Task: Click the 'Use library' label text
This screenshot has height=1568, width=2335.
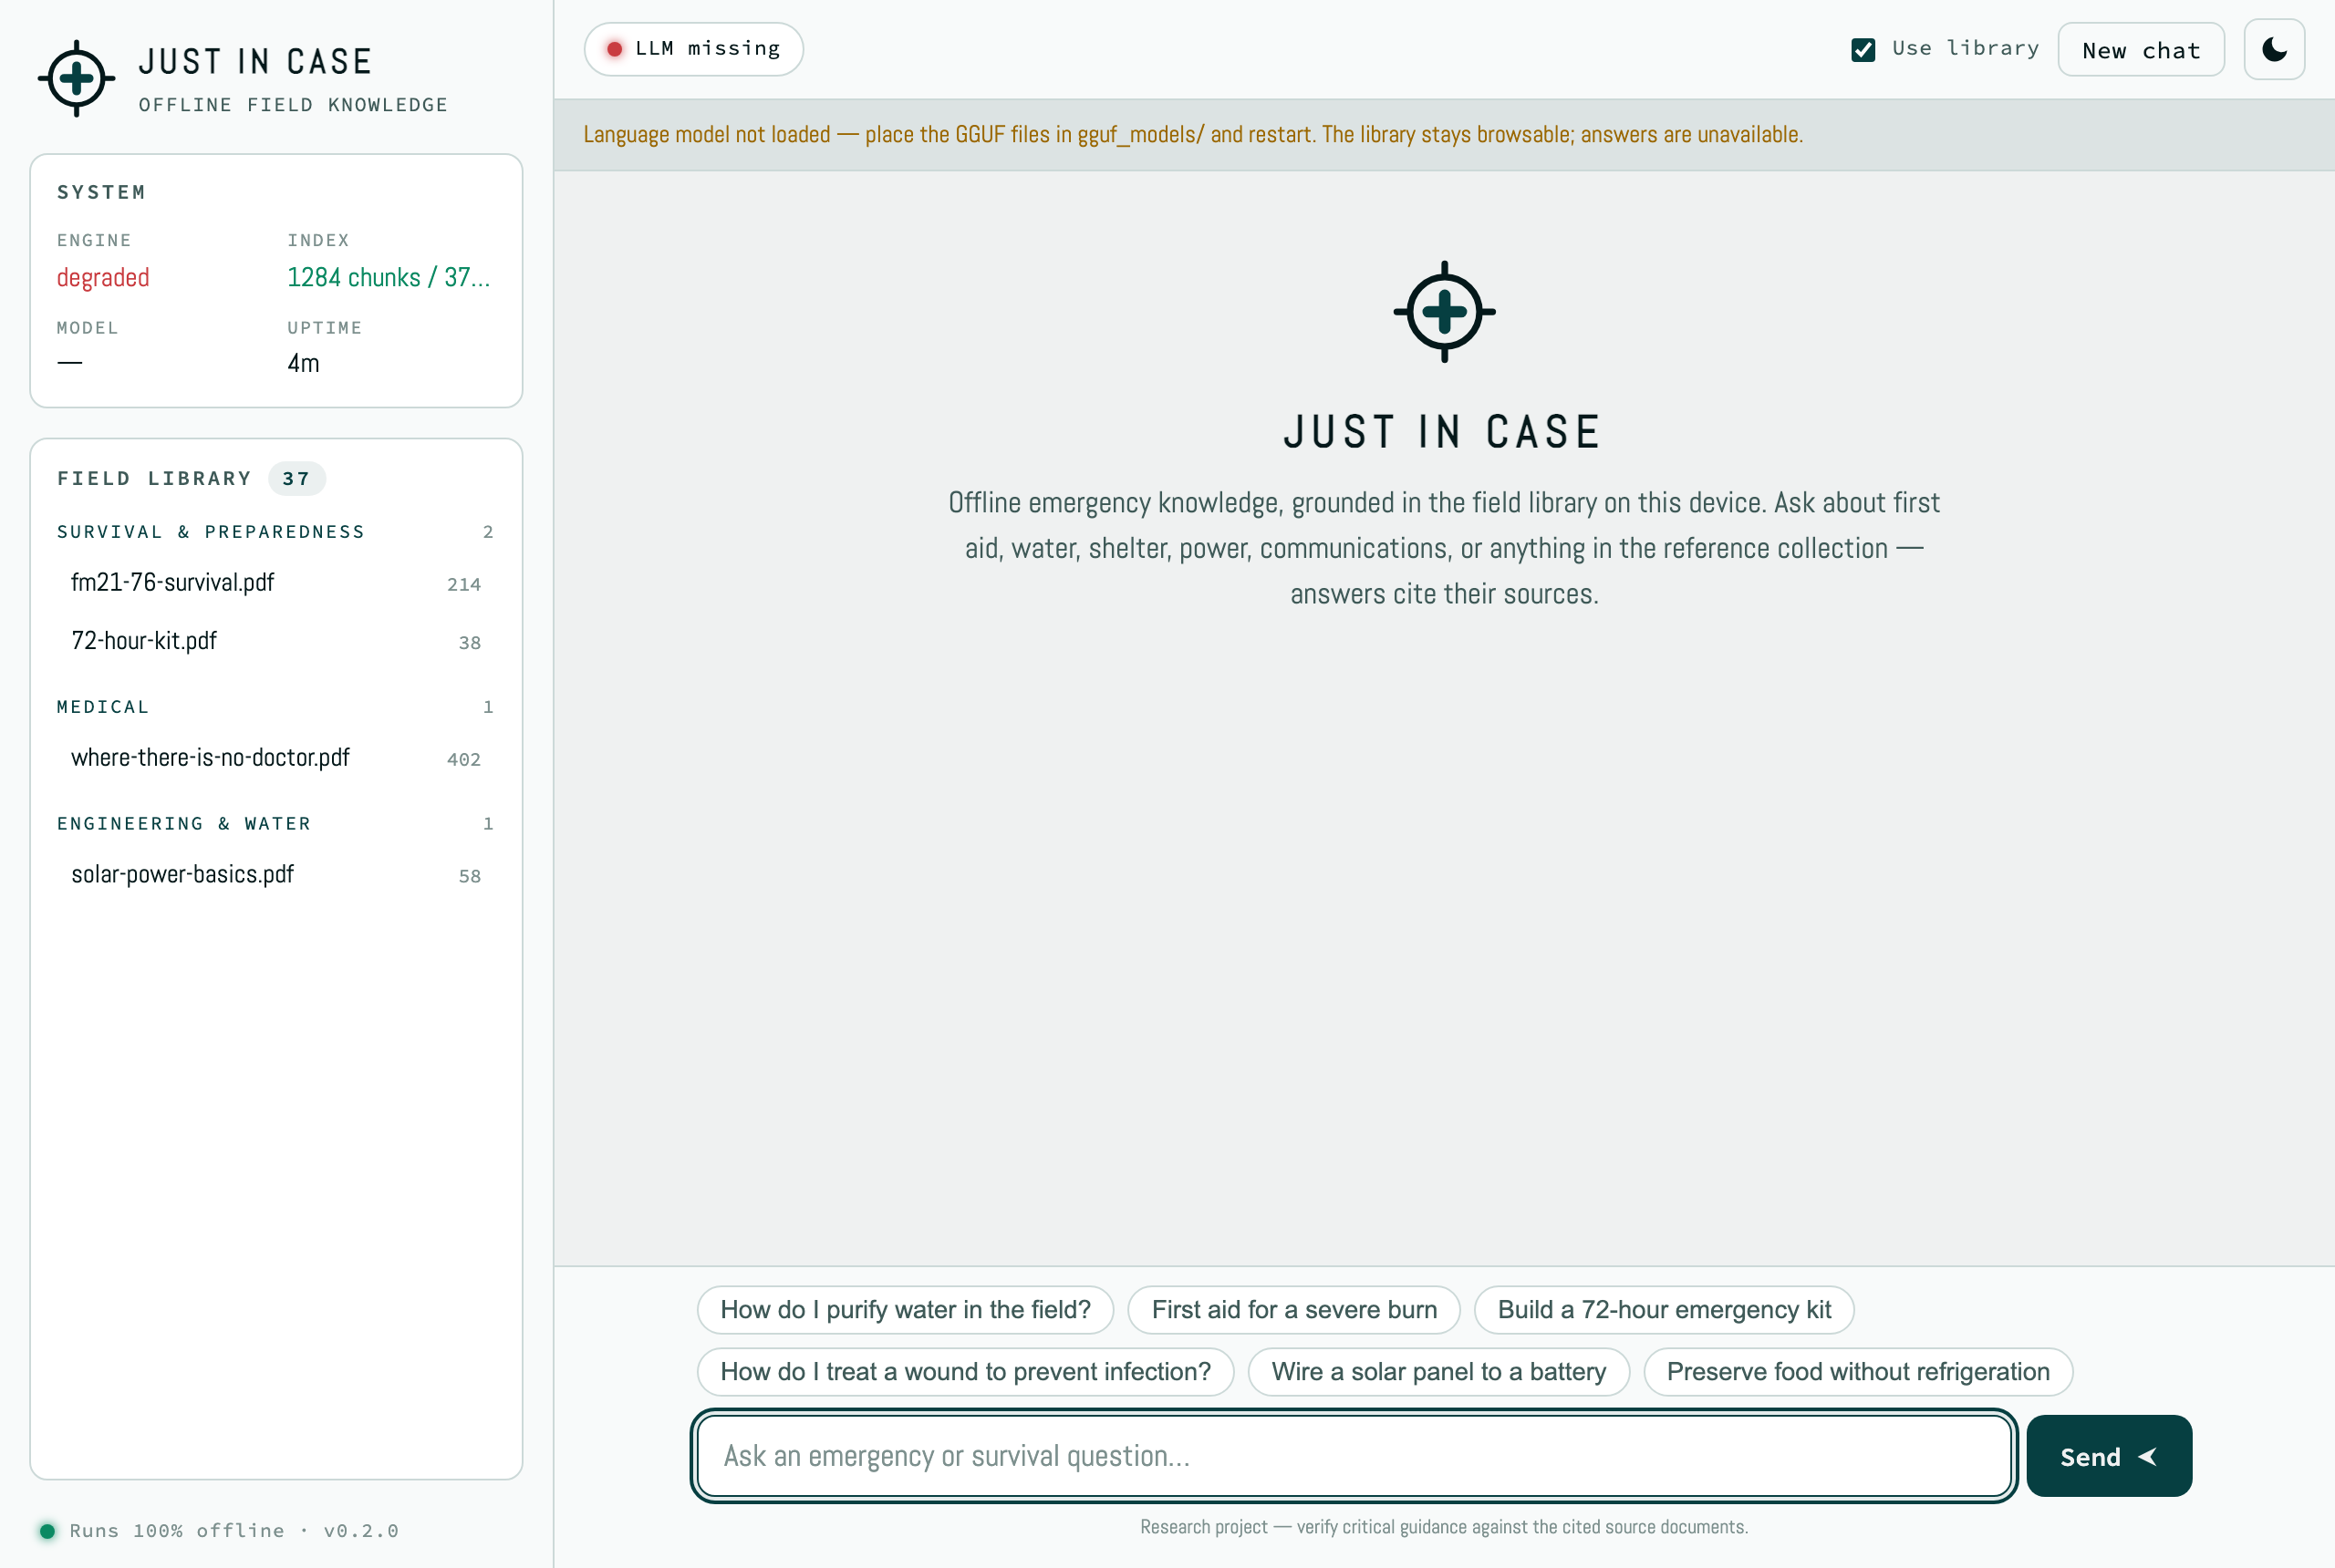Action: [1965, 48]
